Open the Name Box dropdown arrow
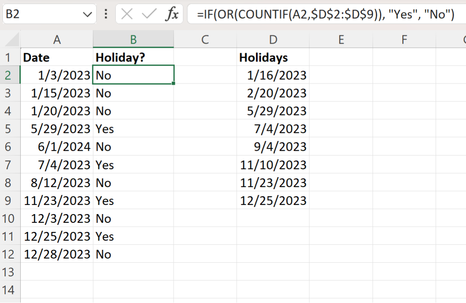Image resolution: width=466 pixels, height=303 pixels. coord(88,14)
